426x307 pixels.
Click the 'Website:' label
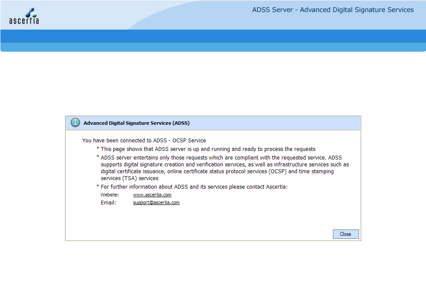point(109,195)
